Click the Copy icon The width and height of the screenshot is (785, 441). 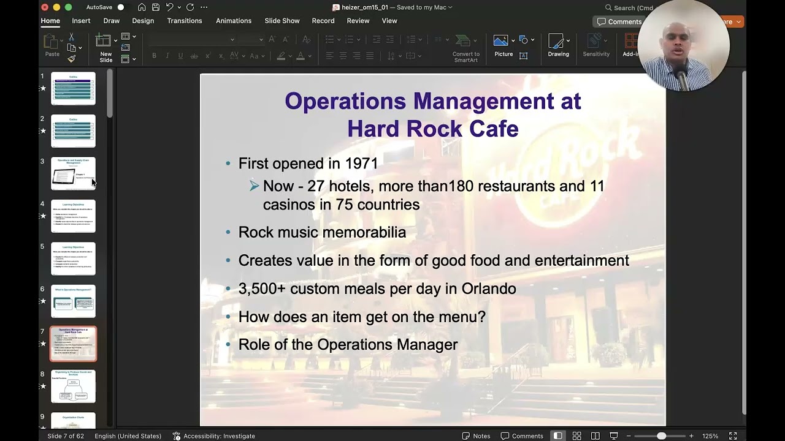point(71,48)
